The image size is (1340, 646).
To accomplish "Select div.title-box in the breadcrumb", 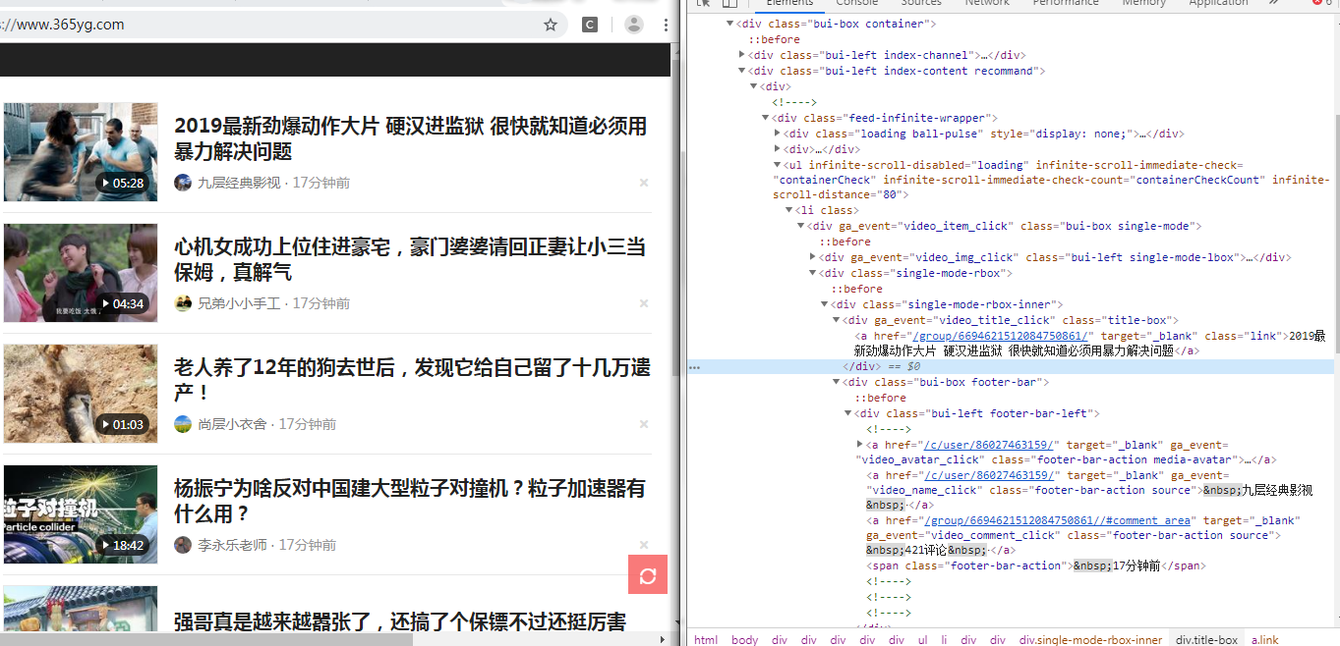I will 1206,640.
